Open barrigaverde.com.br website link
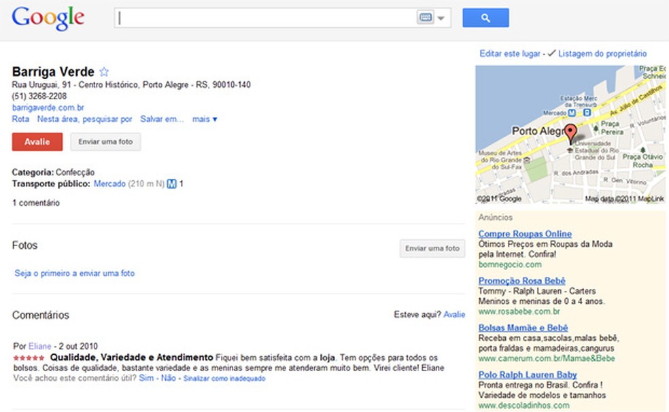The image size is (669, 412). [48, 107]
